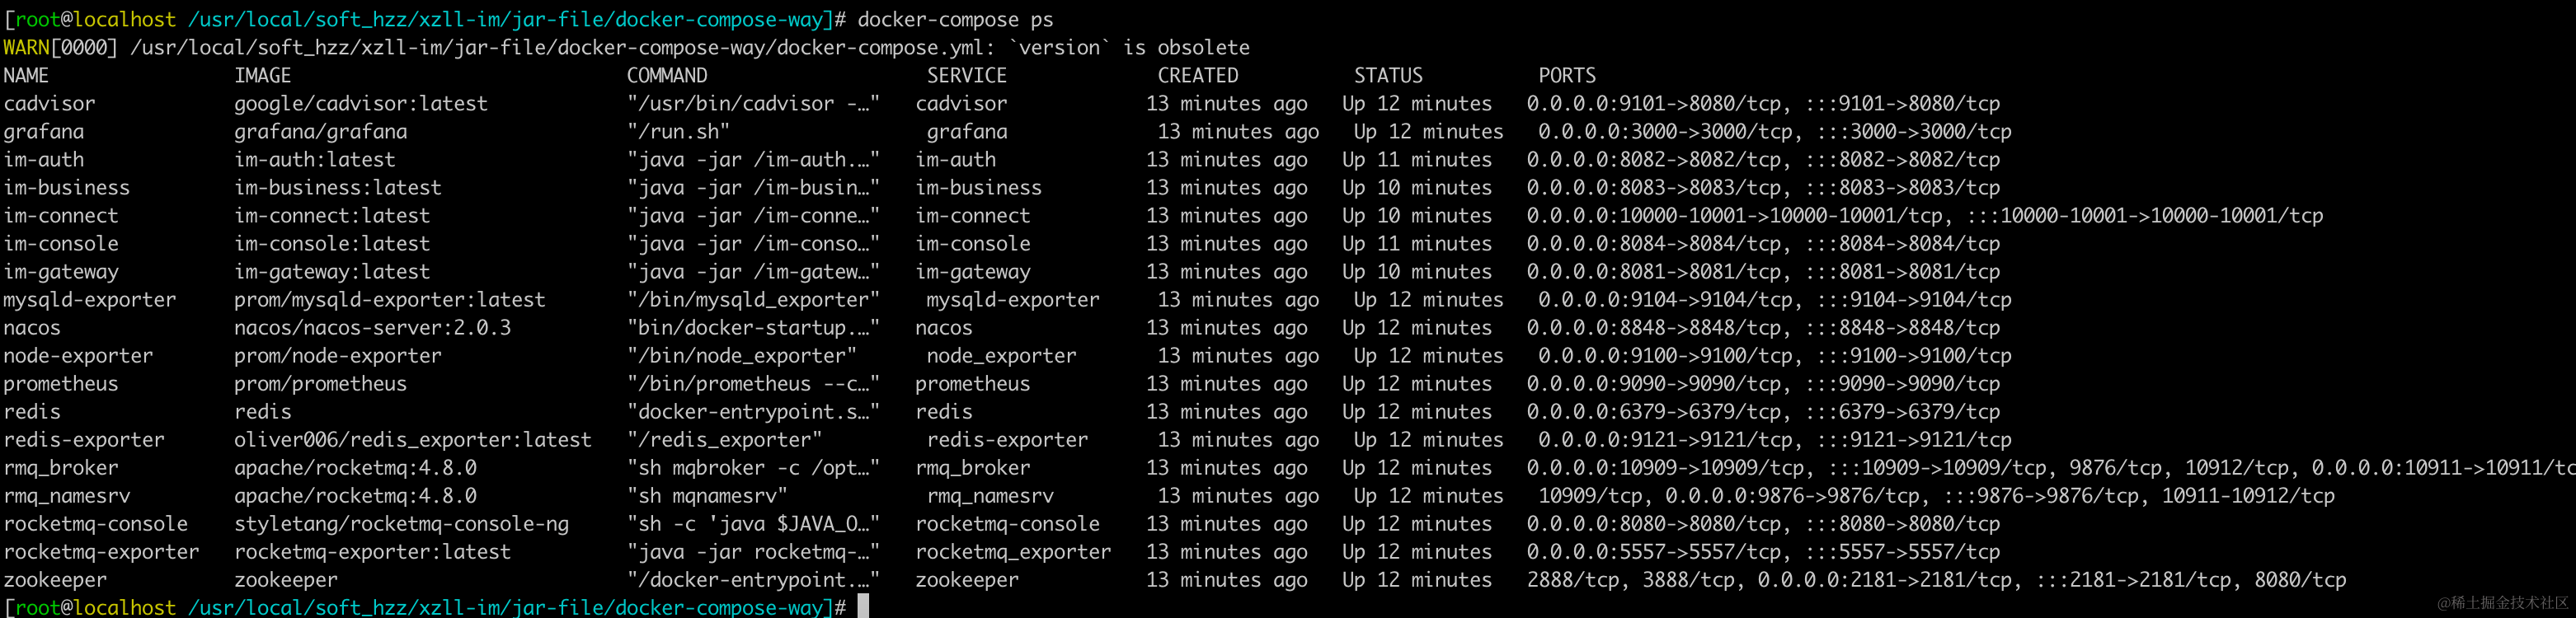Click the IMAGE column header
The image size is (2576, 618).
[x=262, y=76]
